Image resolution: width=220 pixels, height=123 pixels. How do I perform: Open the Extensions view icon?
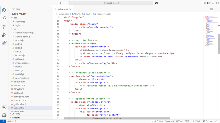pyautogui.click(x=4, y=43)
